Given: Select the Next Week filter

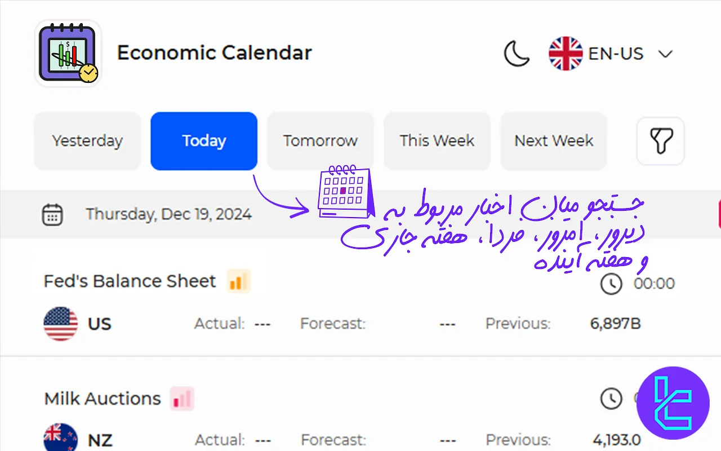Looking at the screenshot, I should [553, 141].
